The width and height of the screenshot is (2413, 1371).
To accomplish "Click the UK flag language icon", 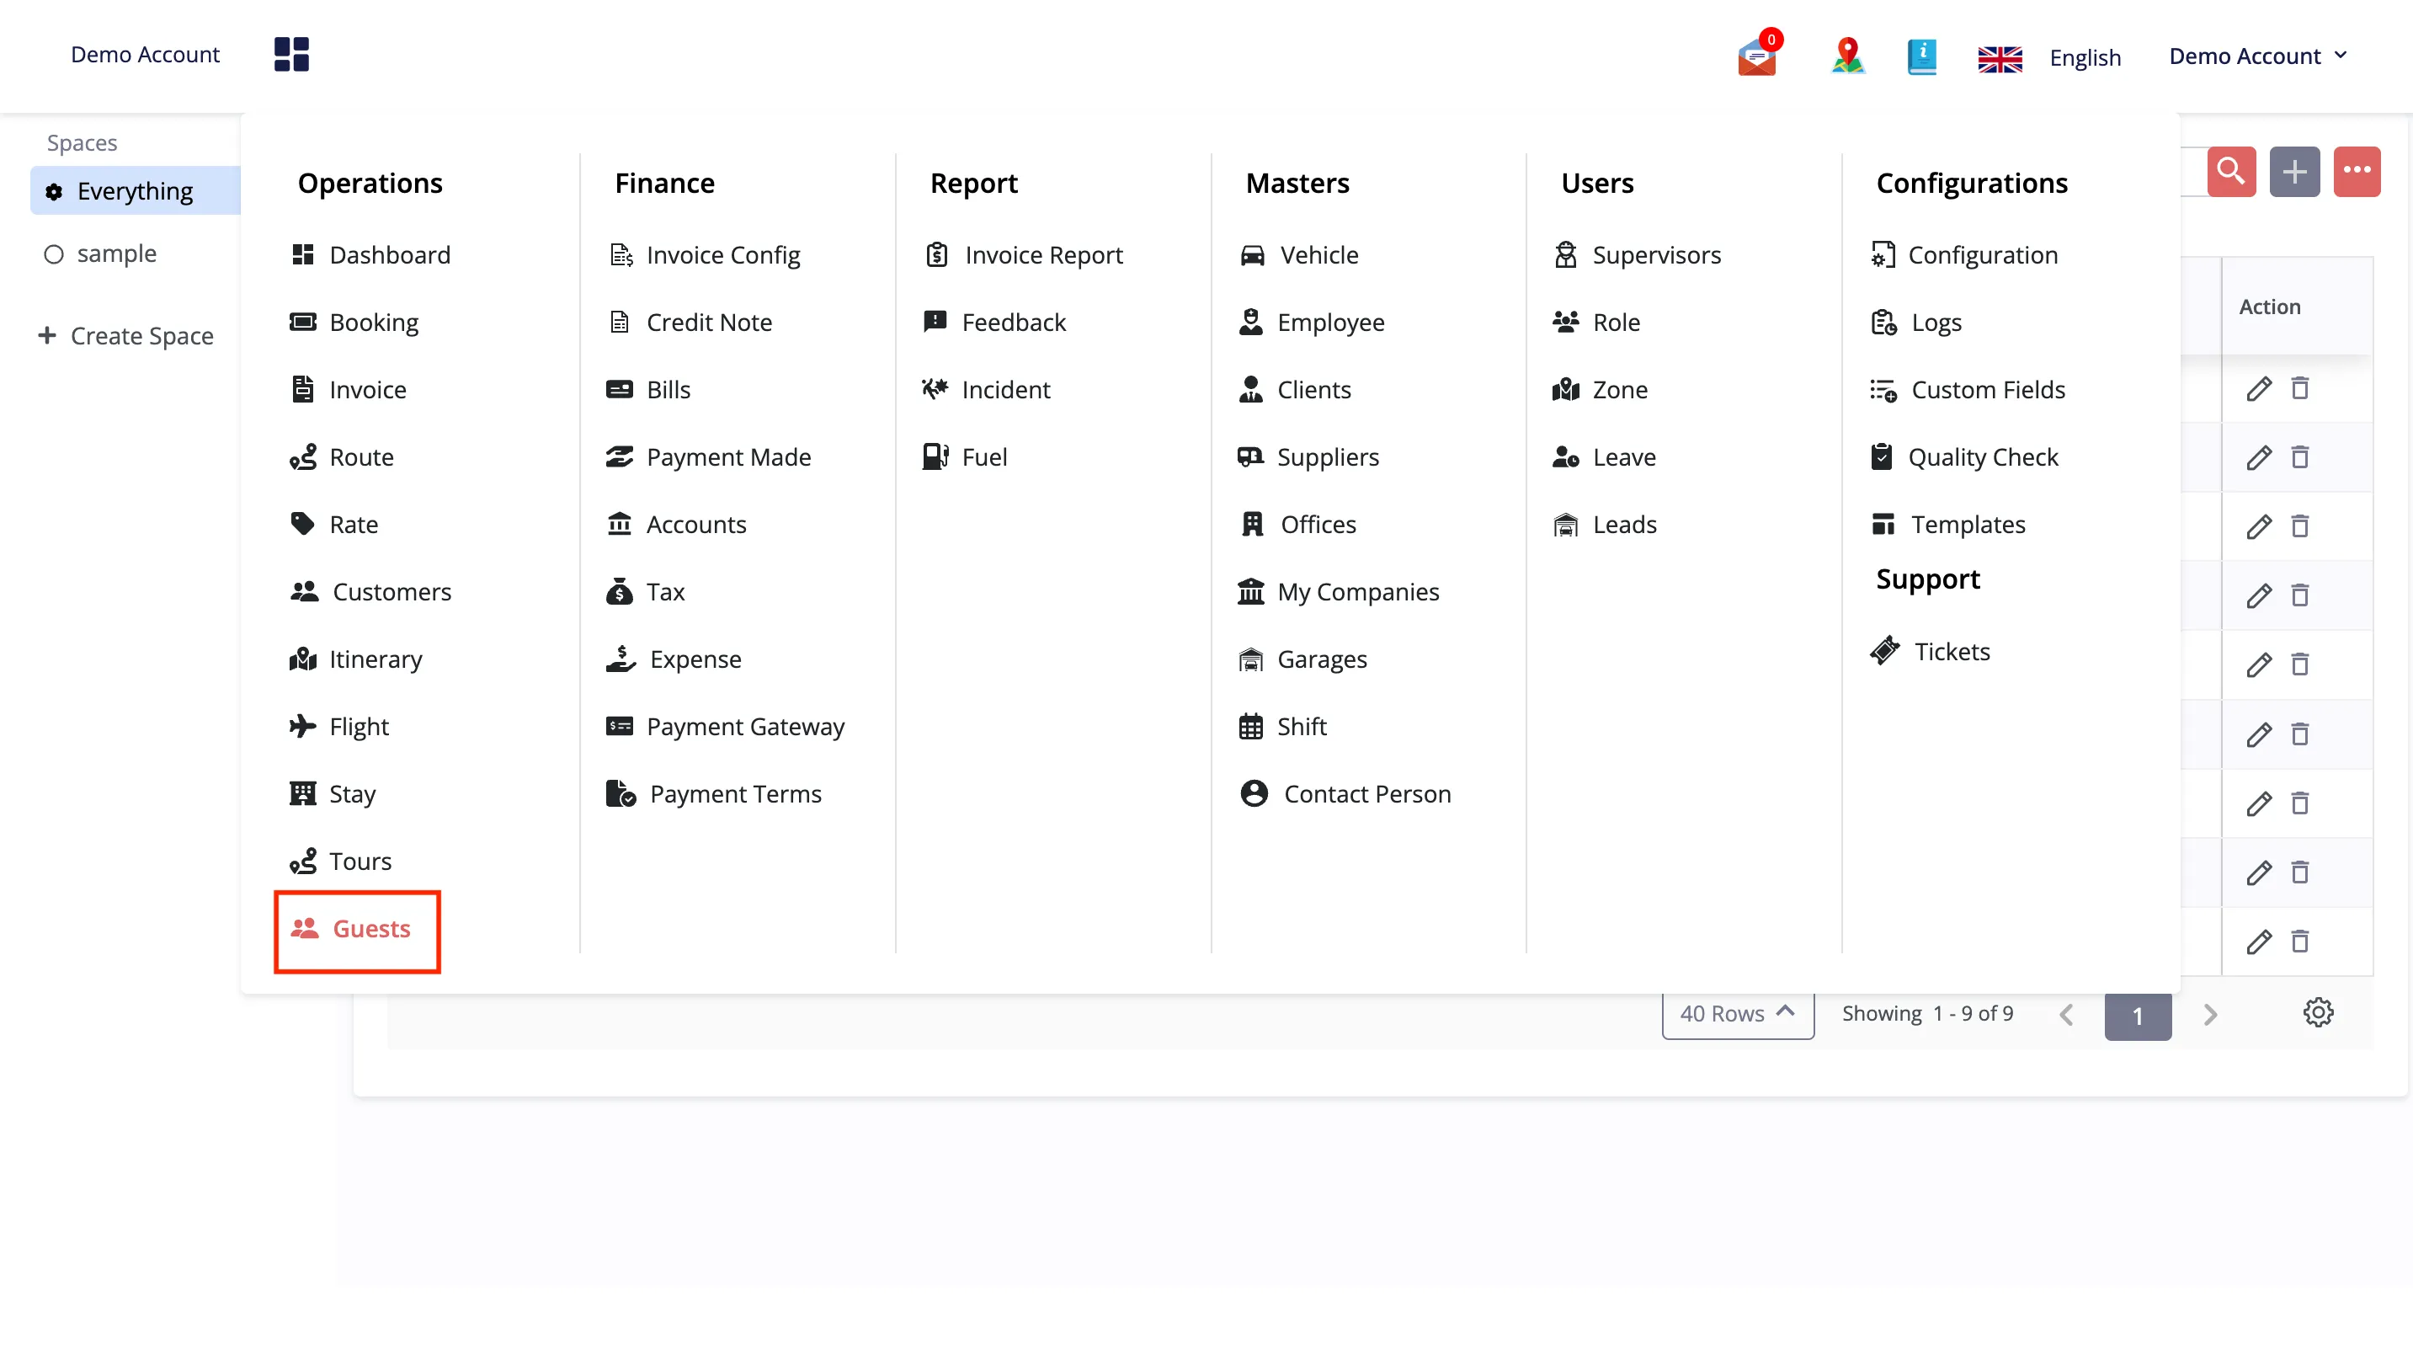I will coord(2000,58).
